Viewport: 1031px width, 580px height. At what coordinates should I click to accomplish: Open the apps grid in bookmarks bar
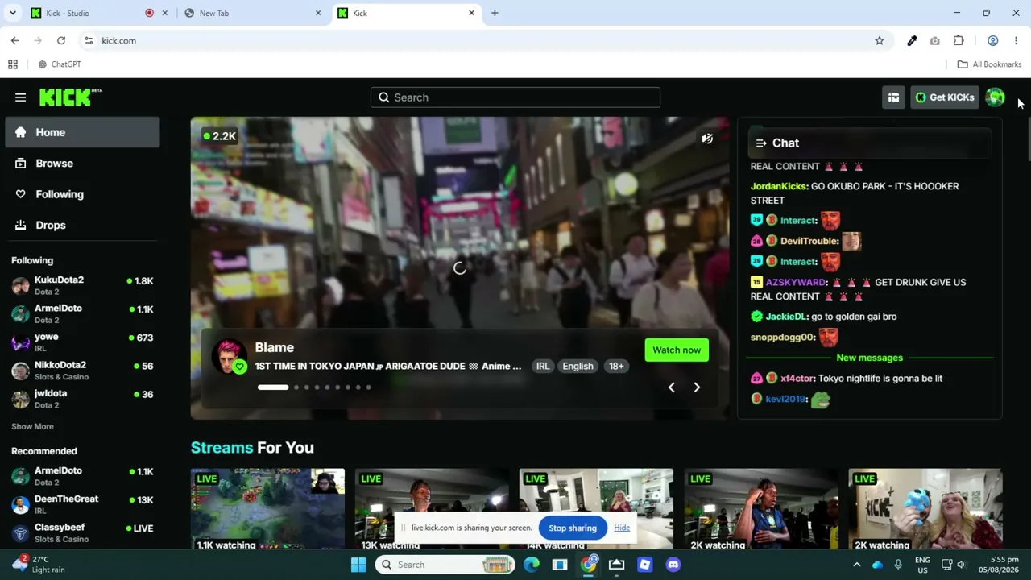coord(13,64)
